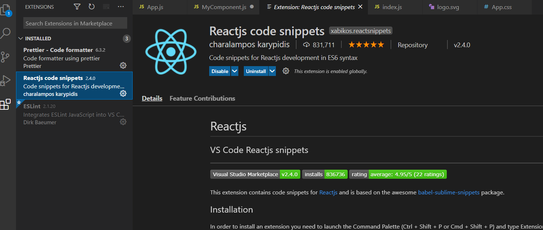The width and height of the screenshot is (543, 230).
Task: Click the installed count badge showing 3
Action: point(126,39)
